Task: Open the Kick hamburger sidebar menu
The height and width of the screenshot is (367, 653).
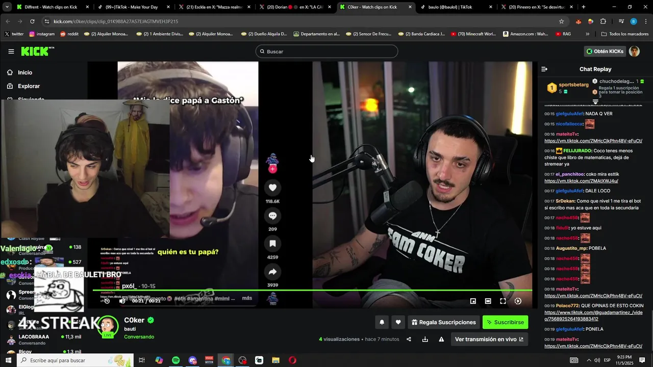Action: (11, 51)
